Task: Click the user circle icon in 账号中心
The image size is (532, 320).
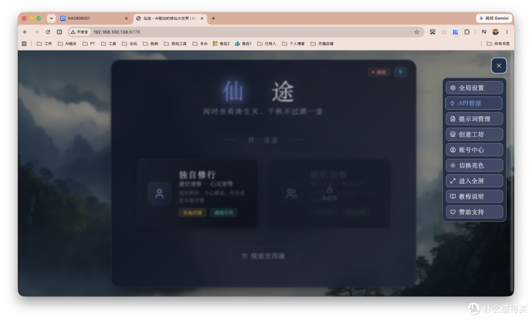Action: (453, 150)
